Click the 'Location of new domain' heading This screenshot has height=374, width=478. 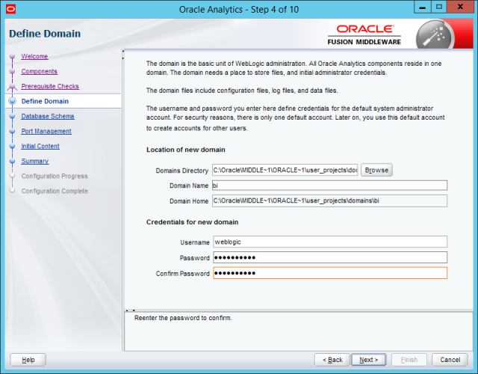(x=186, y=150)
